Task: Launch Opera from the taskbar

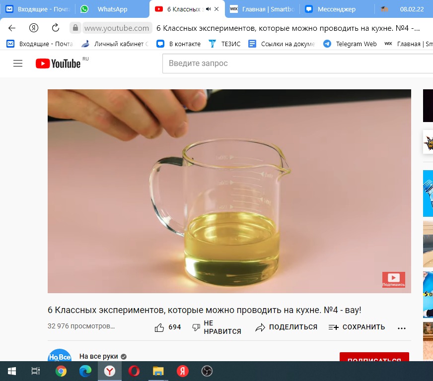Action: point(134,371)
